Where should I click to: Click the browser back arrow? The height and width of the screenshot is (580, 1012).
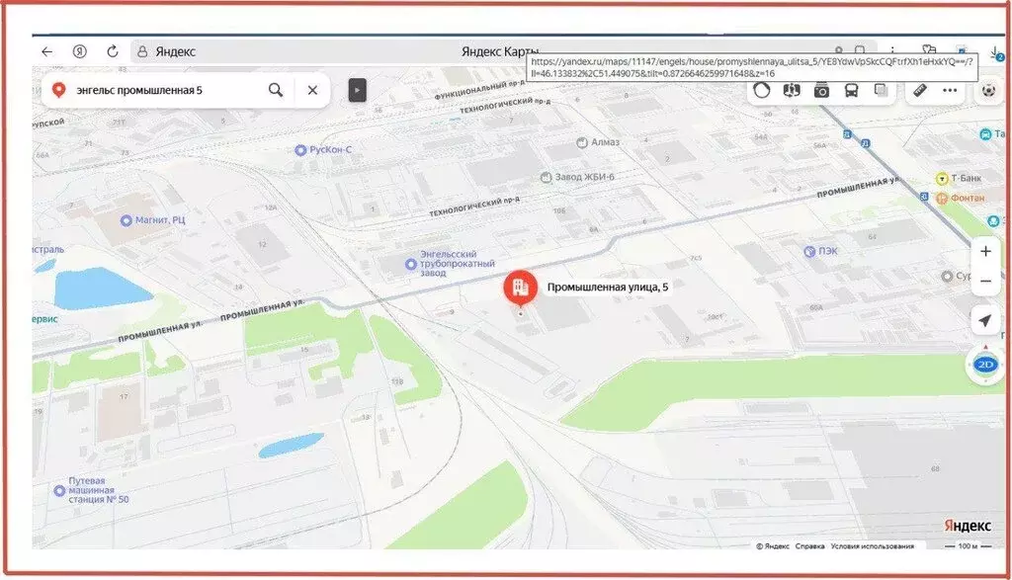[46, 51]
